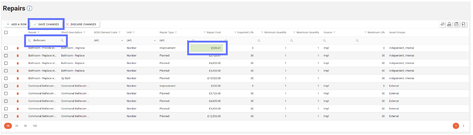473x135 pixels.
Task: Click the info icon beside Repairs title
Action: click(30, 9)
